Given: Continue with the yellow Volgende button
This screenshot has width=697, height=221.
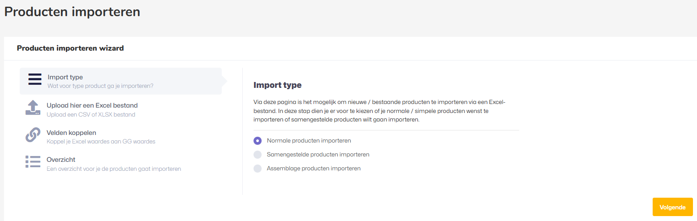Looking at the screenshot, I should tap(672, 207).
